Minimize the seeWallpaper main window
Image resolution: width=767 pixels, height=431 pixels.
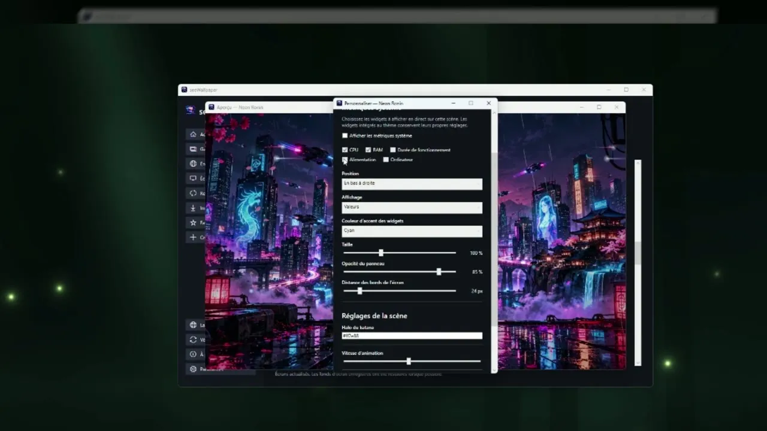[609, 90]
